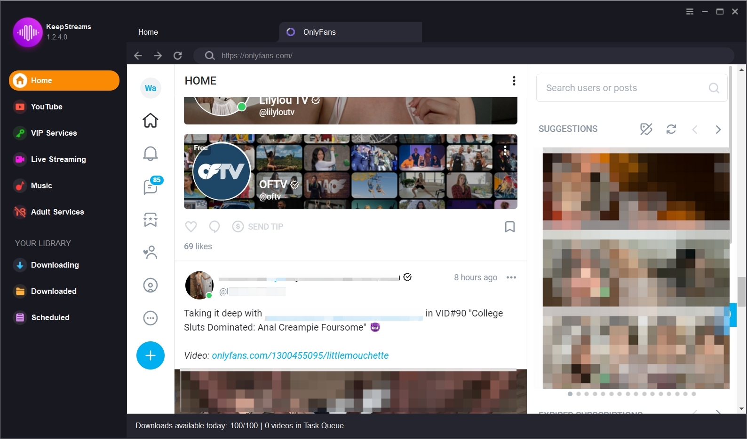This screenshot has height=439, width=747.
Task: Open collections bookmark-stars icon
Action: [151, 219]
